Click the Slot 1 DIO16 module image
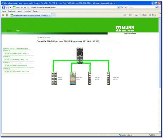The image size is (163, 138). (54, 78)
